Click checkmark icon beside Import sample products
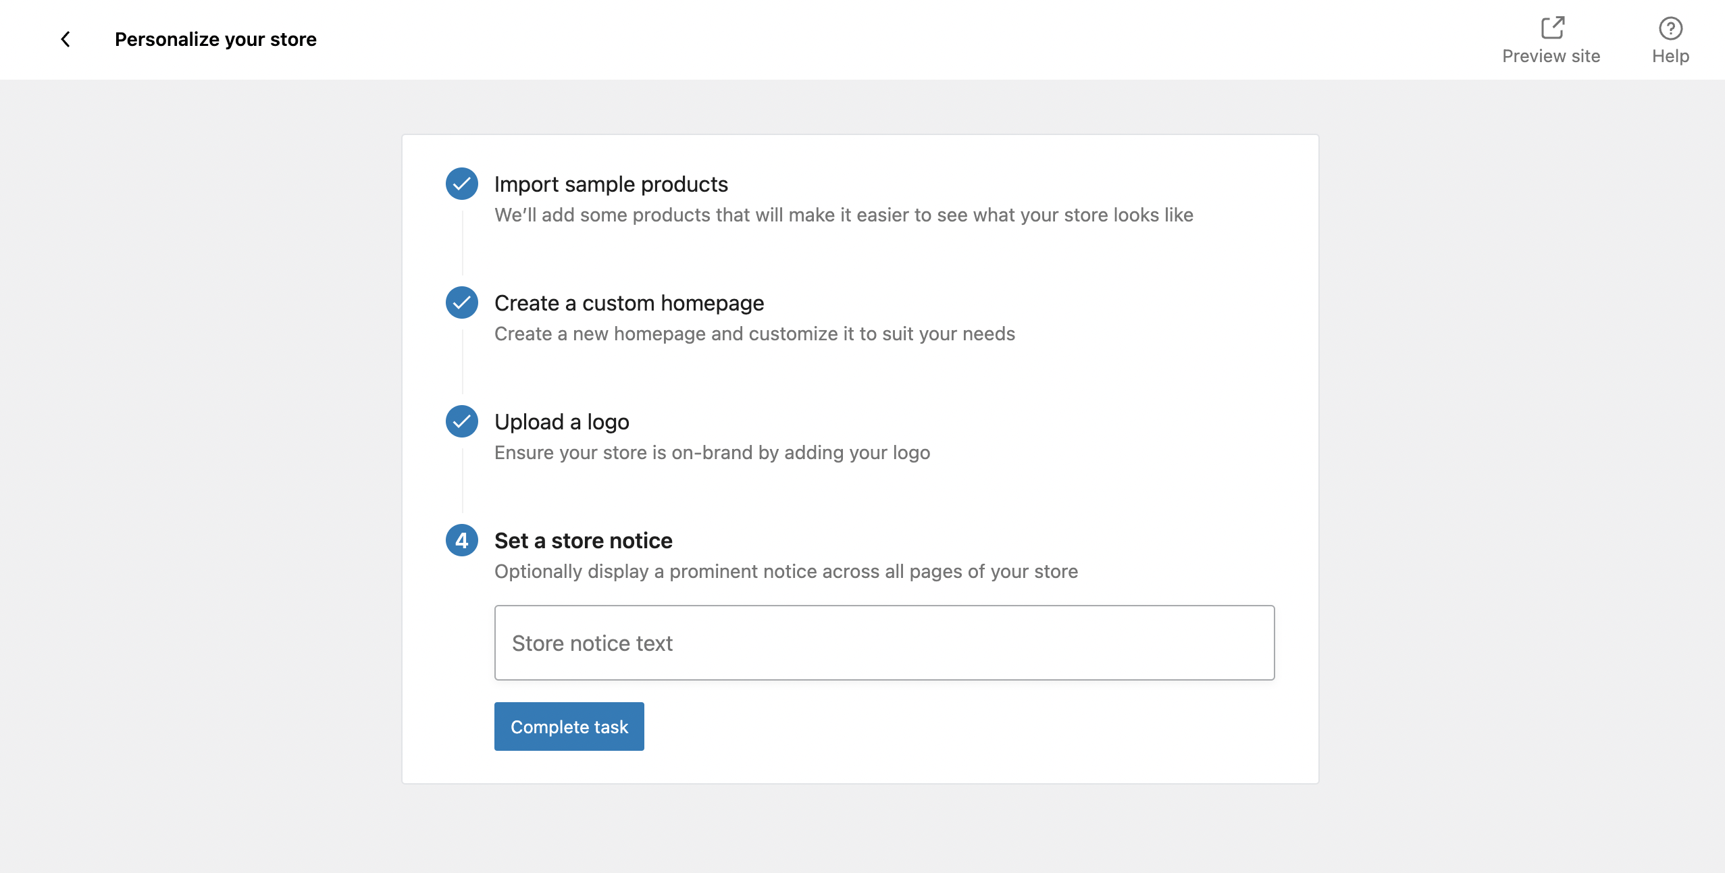Image resolution: width=1725 pixels, height=873 pixels. [462, 184]
